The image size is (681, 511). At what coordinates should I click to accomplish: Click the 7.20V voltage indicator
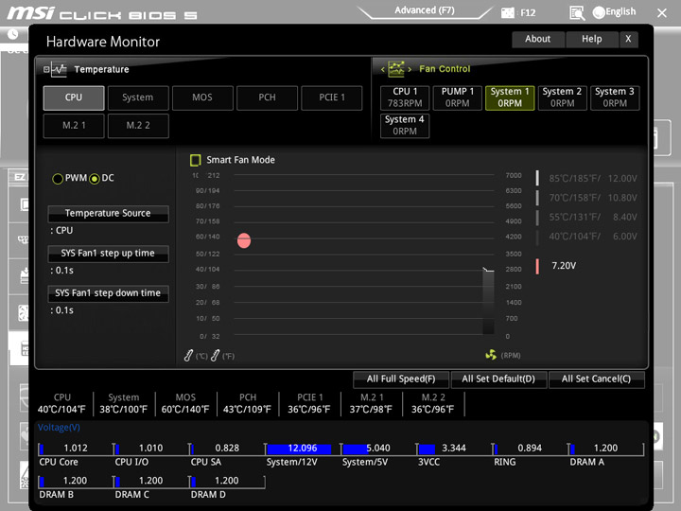pos(556,266)
